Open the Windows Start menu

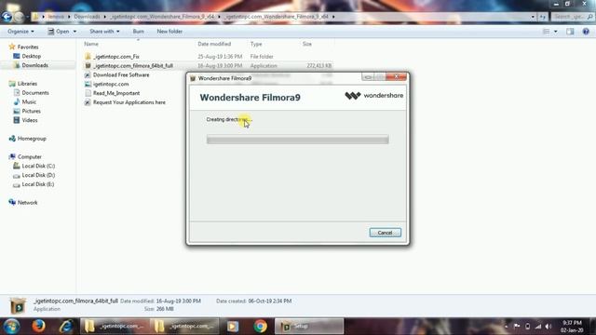coord(11,327)
